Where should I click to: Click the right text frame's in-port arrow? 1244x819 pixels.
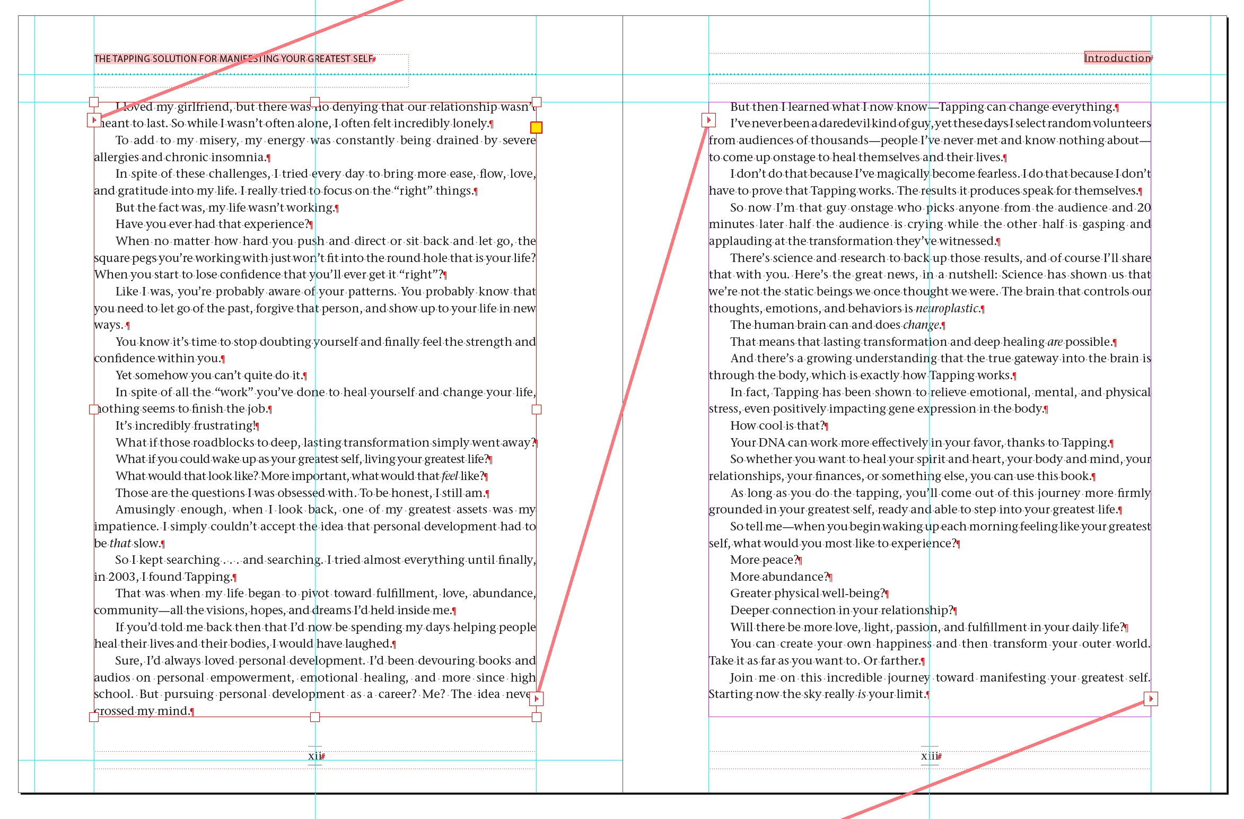[x=708, y=120]
